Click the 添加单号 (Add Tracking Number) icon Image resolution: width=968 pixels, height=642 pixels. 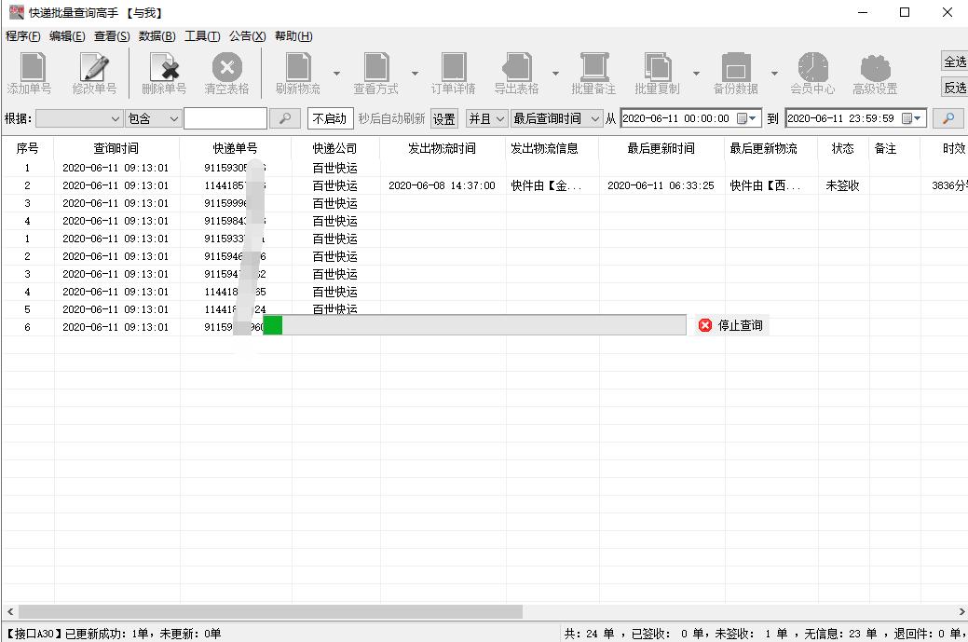31,73
